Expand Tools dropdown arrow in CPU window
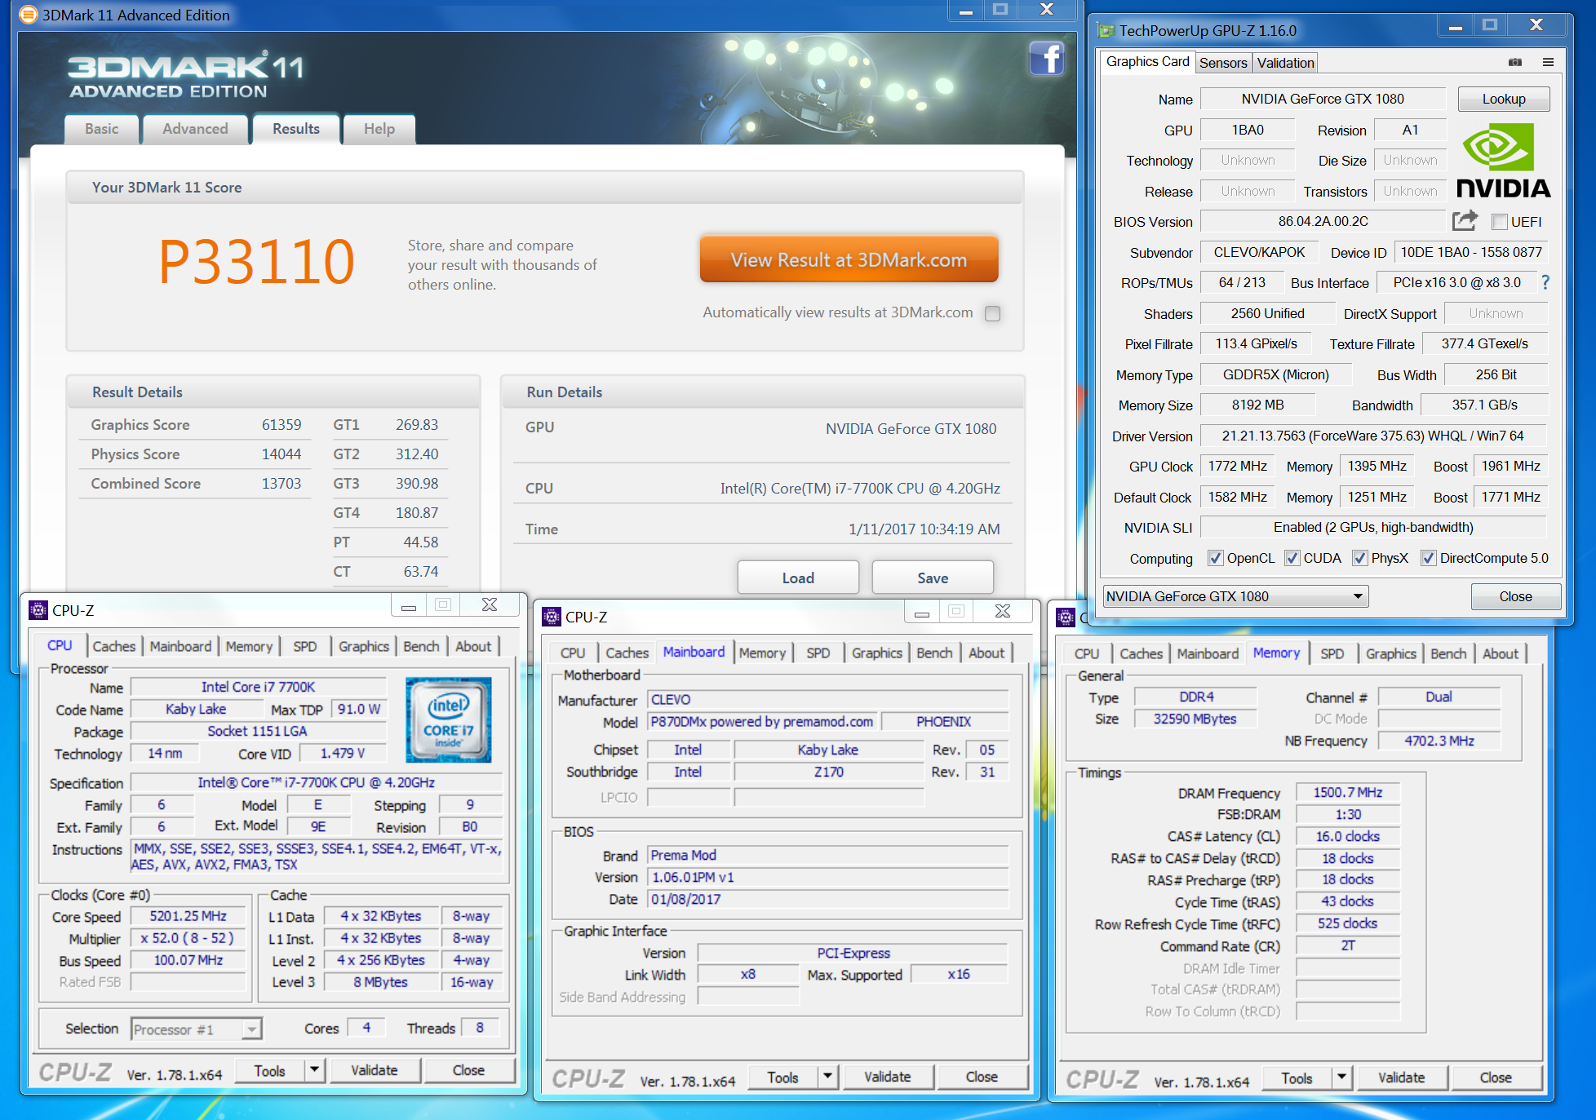This screenshot has width=1596, height=1120. [314, 1069]
